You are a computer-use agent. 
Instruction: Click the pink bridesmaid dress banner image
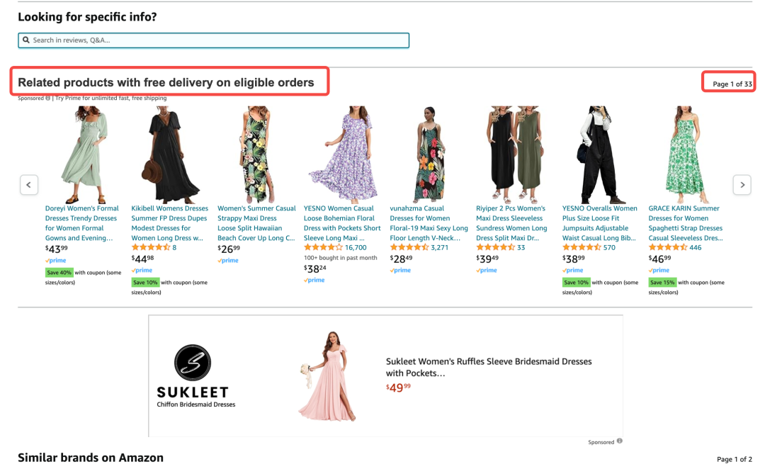pyautogui.click(x=325, y=375)
